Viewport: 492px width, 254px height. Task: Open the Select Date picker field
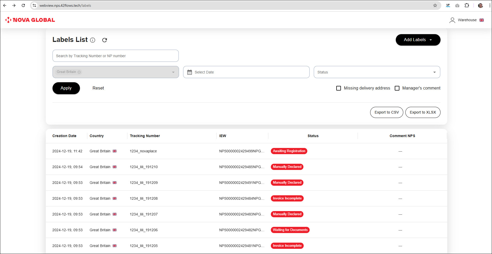[x=246, y=72]
